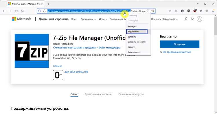Open Домашняя страница link

pos(54,19)
